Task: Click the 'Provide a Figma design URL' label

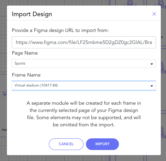Action: pos(60,31)
